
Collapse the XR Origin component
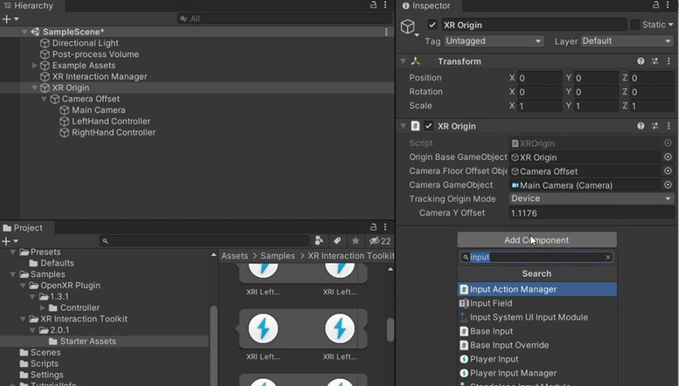click(403, 126)
